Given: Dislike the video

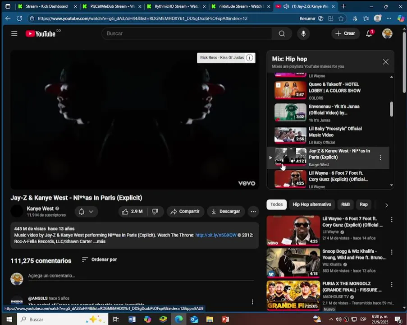Looking at the screenshot, I should (155, 211).
